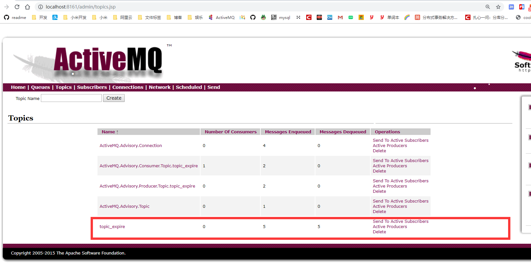The width and height of the screenshot is (531, 263).
Task: Open the readme GitHub bookmark
Action: (15, 17)
